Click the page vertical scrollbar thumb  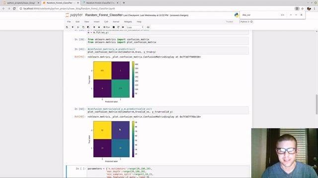(x=317, y=104)
